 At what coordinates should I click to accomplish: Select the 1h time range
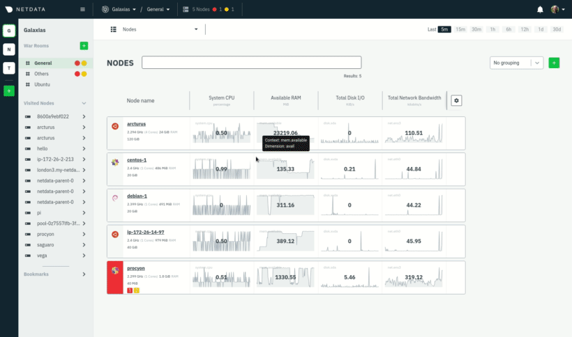point(492,29)
